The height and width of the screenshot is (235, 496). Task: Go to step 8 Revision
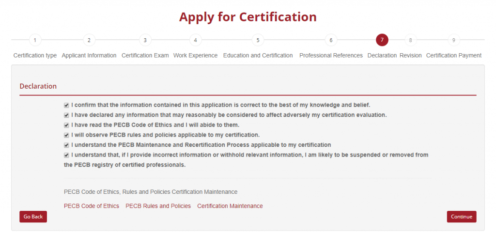(410, 40)
